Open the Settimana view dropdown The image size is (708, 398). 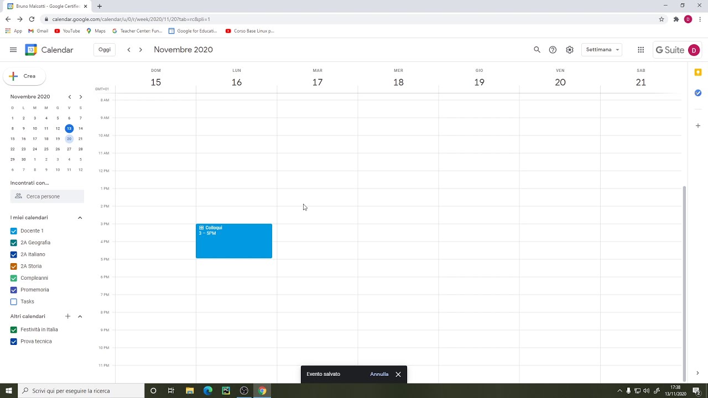[602, 50]
